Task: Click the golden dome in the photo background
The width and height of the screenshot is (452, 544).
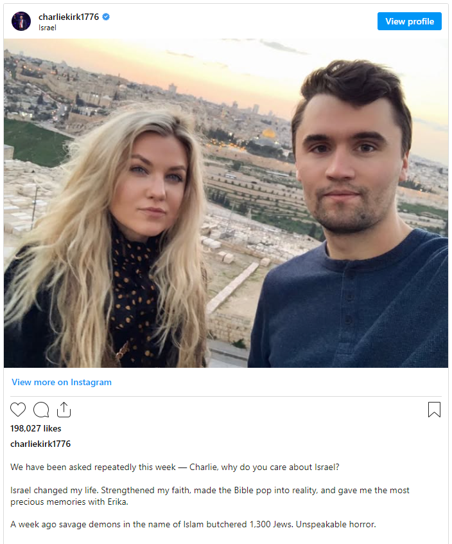Action: pos(268,134)
